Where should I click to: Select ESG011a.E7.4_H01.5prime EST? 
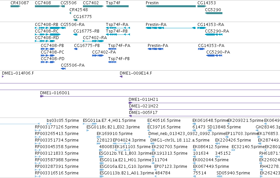tap(90, 124)
